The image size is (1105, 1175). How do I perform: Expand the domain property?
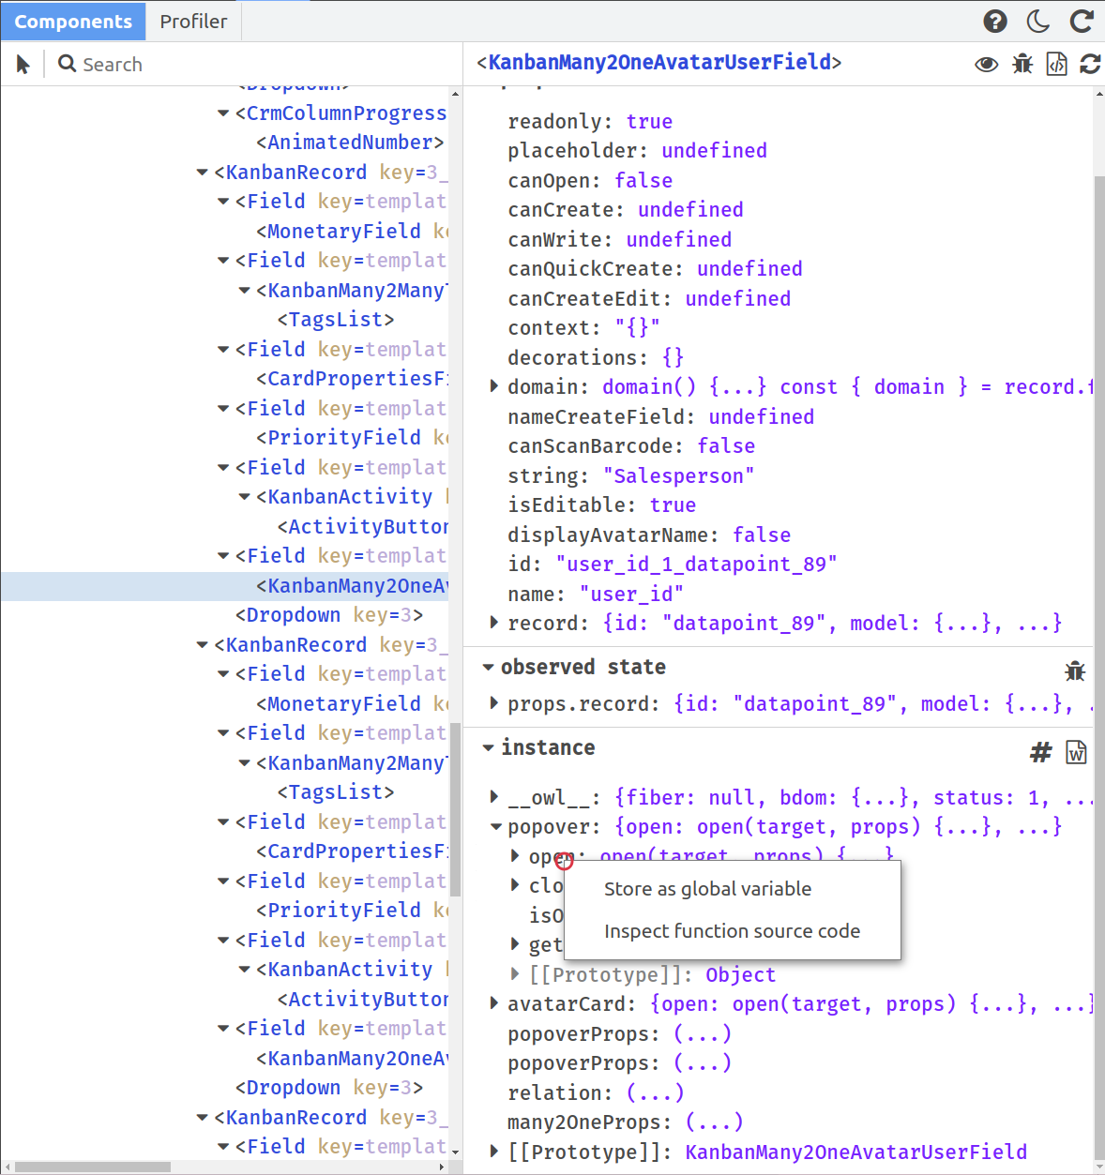click(x=494, y=386)
